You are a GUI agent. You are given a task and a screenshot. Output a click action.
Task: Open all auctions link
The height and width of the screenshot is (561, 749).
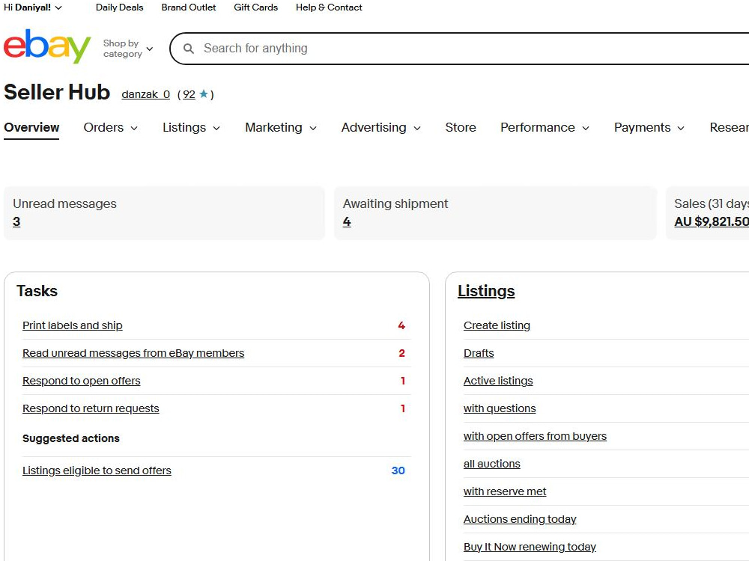coord(492,464)
